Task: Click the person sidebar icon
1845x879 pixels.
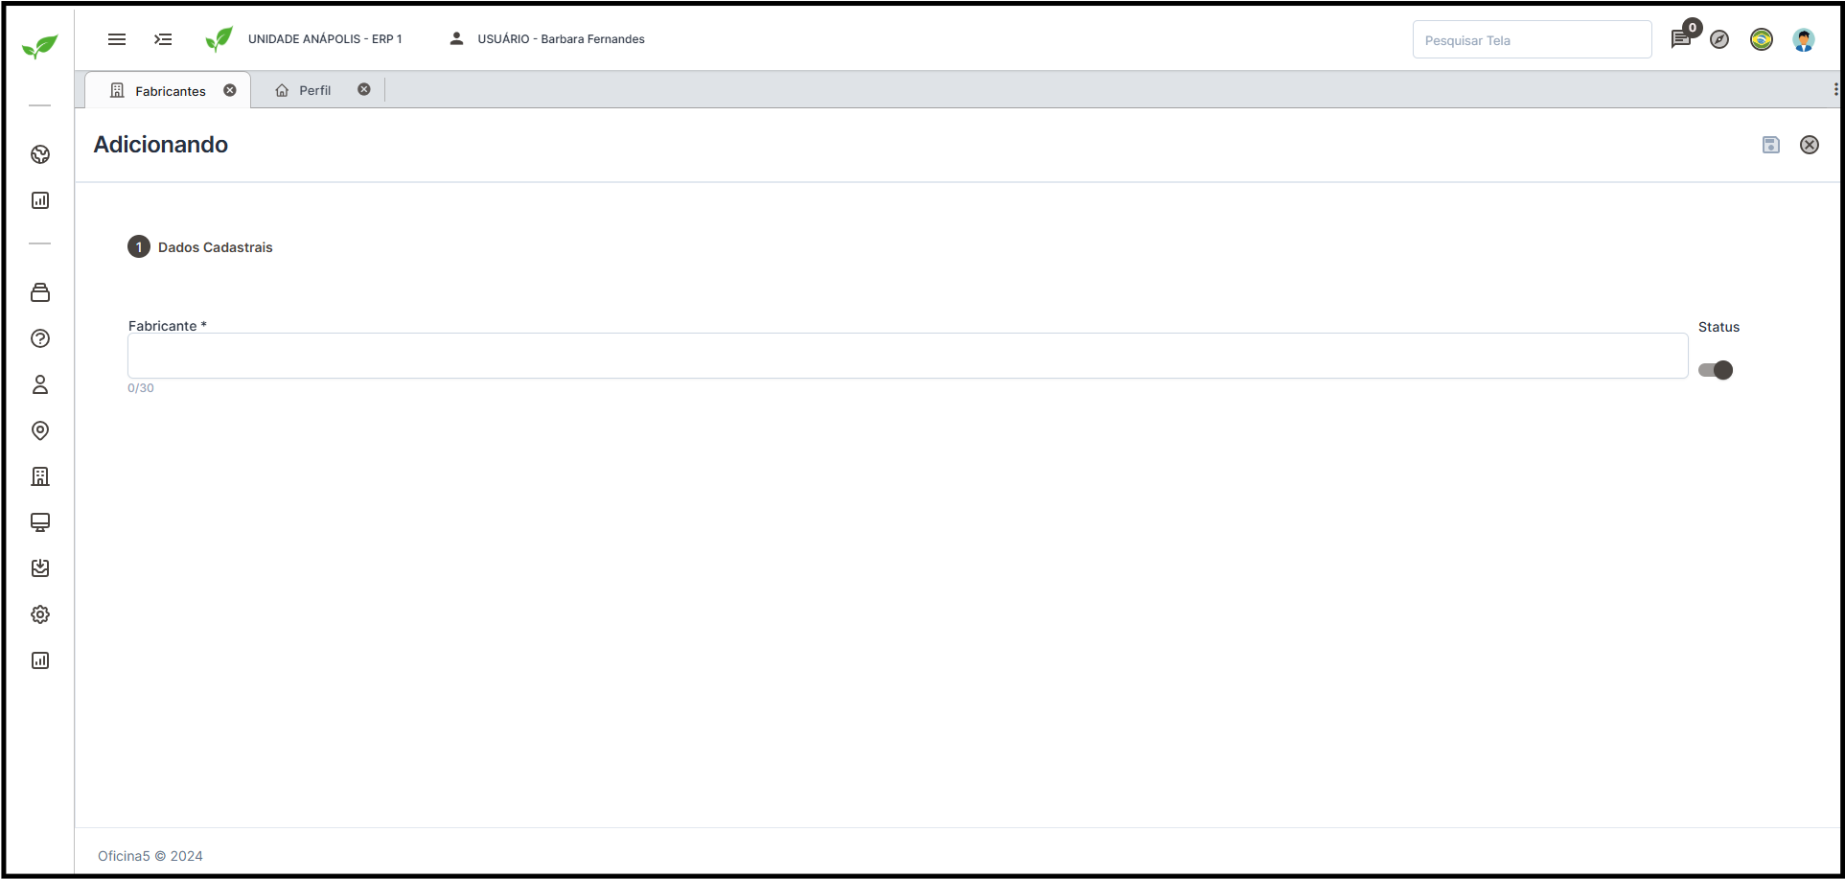Action: (40, 384)
